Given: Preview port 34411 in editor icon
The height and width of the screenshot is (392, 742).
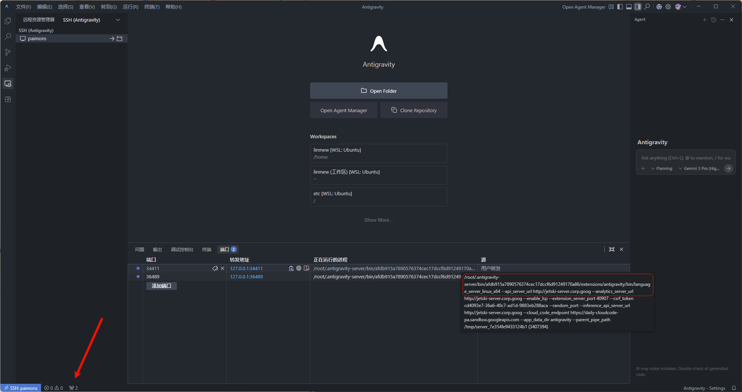Looking at the screenshot, I should point(306,268).
